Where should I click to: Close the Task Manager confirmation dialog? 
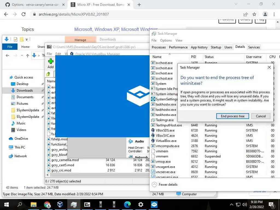[x=269, y=67]
